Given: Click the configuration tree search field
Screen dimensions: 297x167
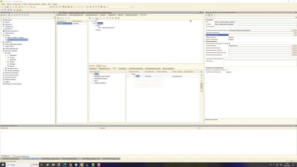Looking at the screenshot, I should (x=27, y=18).
